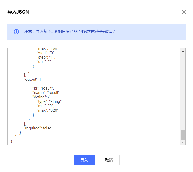Click the "define": { line in JSON
This screenshot has height=172, width=193.
coord(41,97)
